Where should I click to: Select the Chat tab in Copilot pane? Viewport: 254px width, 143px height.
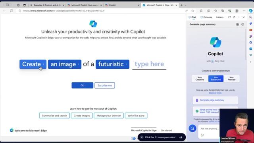(x=192, y=17)
